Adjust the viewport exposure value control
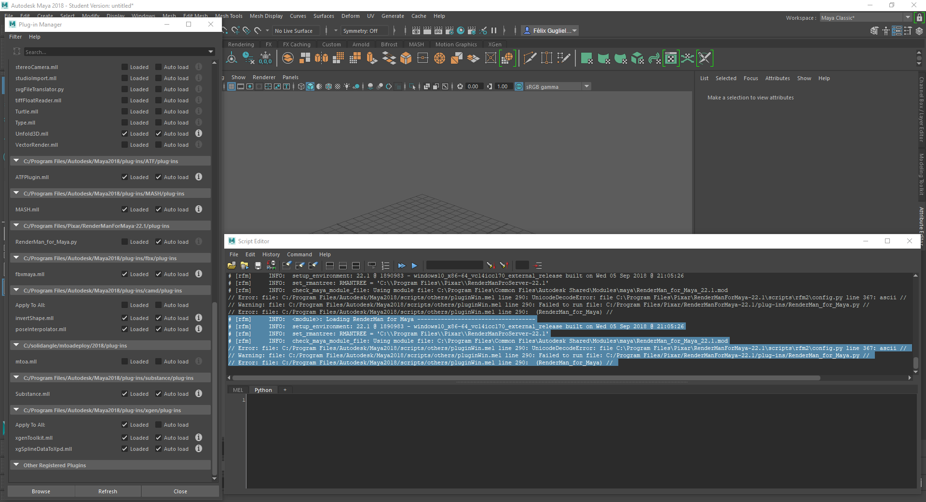The image size is (926, 502). tap(475, 86)
